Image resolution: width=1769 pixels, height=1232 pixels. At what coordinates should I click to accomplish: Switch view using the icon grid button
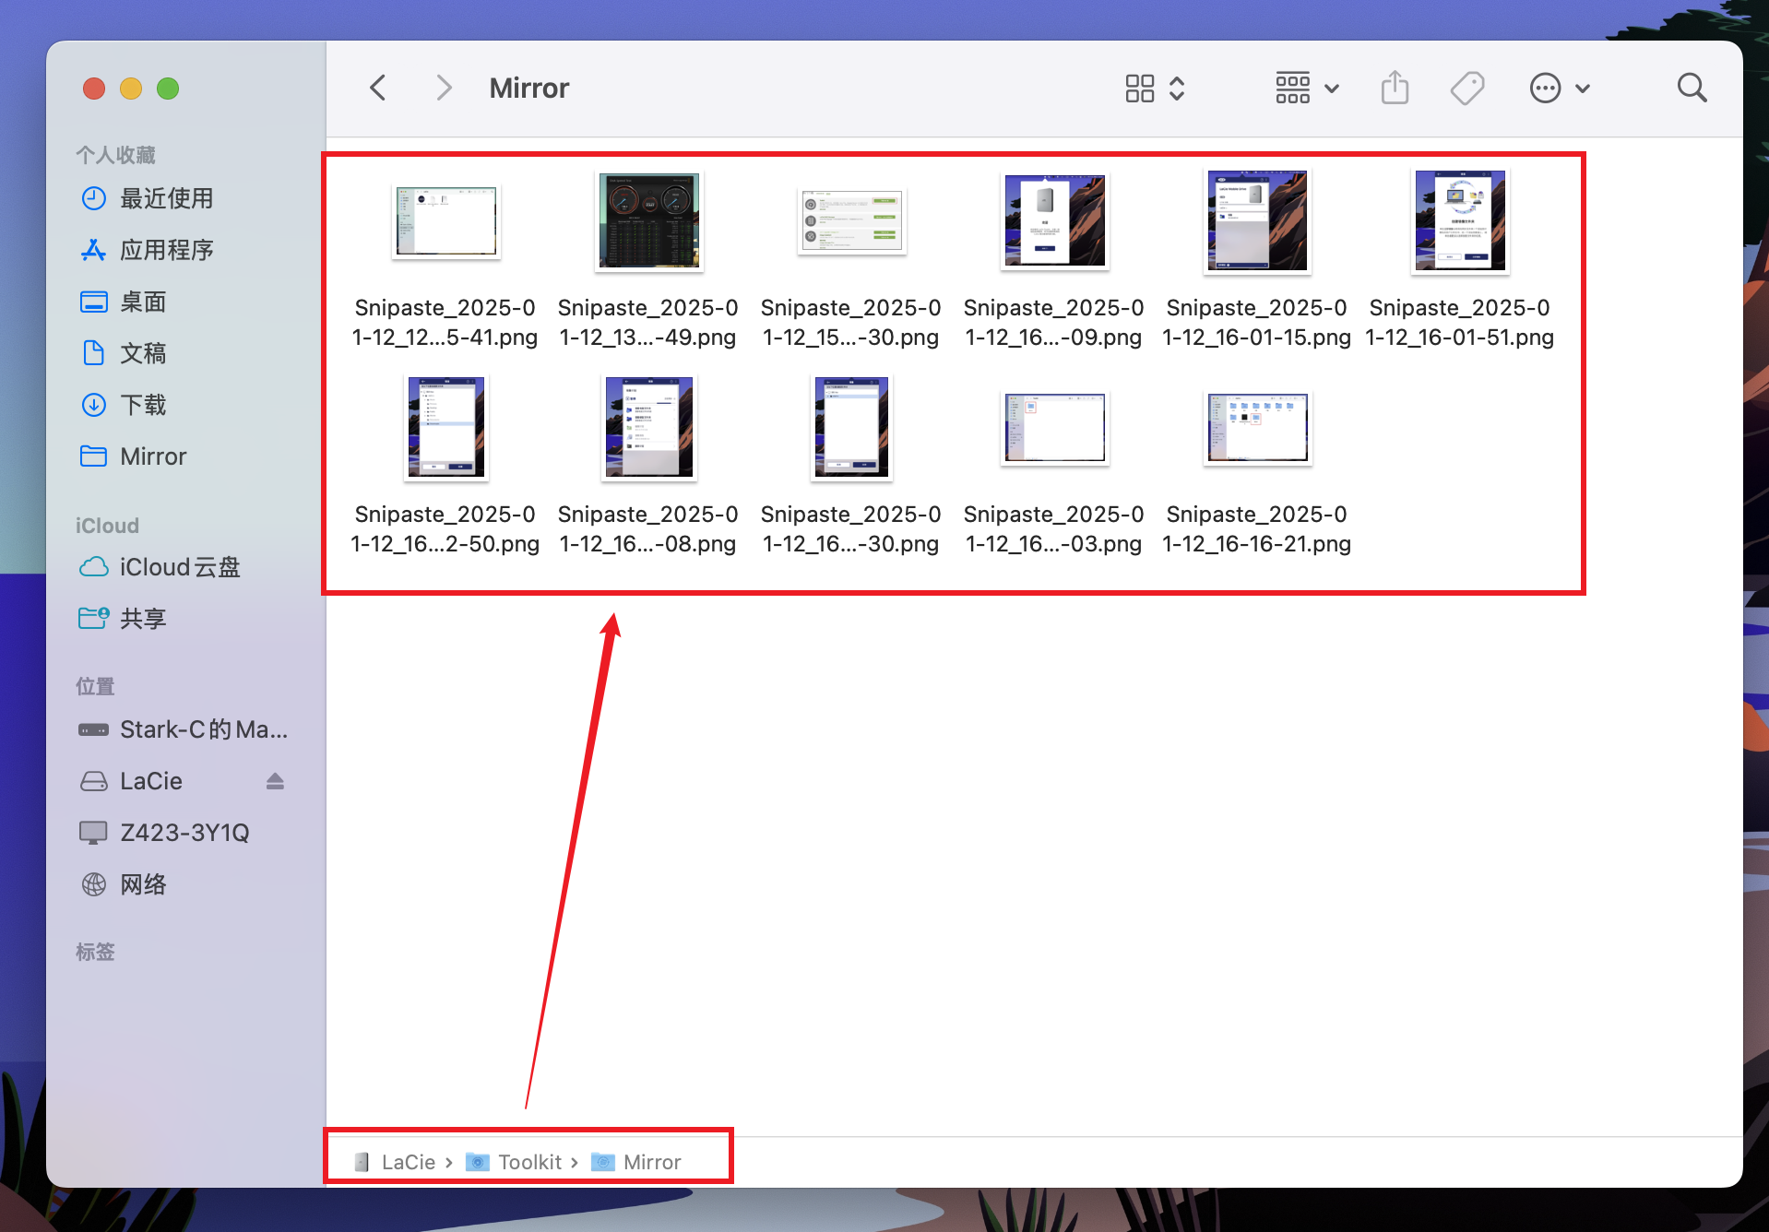1140,89
